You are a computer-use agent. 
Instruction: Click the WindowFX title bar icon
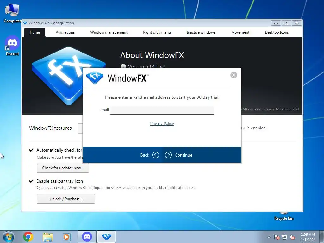coord(25,23)
